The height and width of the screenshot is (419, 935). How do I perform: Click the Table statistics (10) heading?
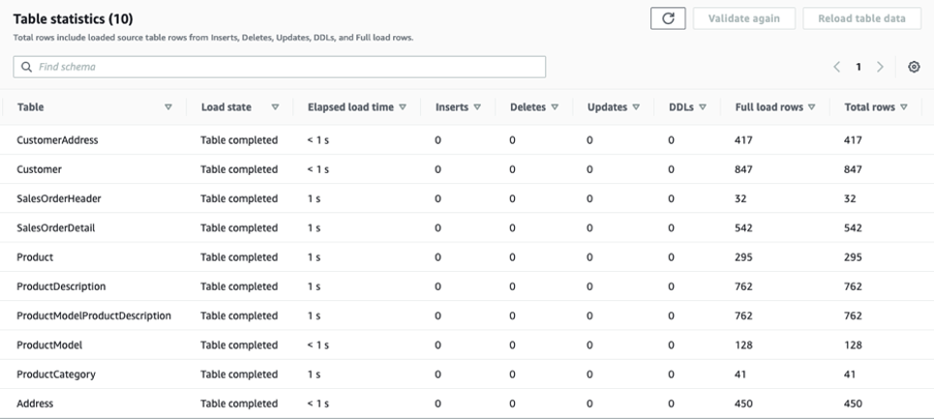[73, 19]
